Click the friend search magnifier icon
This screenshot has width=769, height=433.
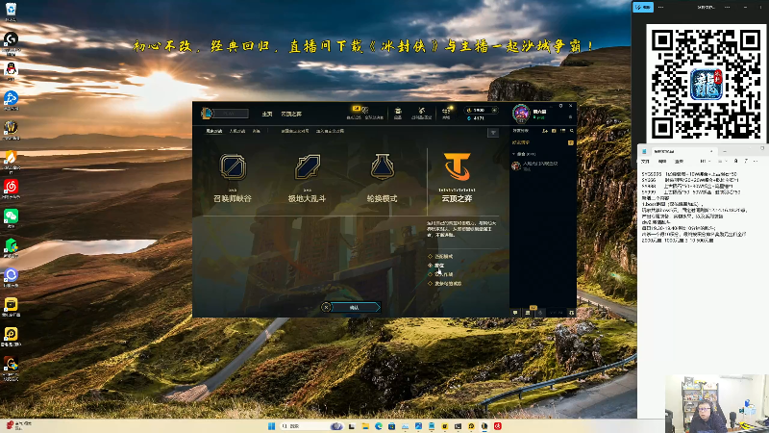point(571,131)
